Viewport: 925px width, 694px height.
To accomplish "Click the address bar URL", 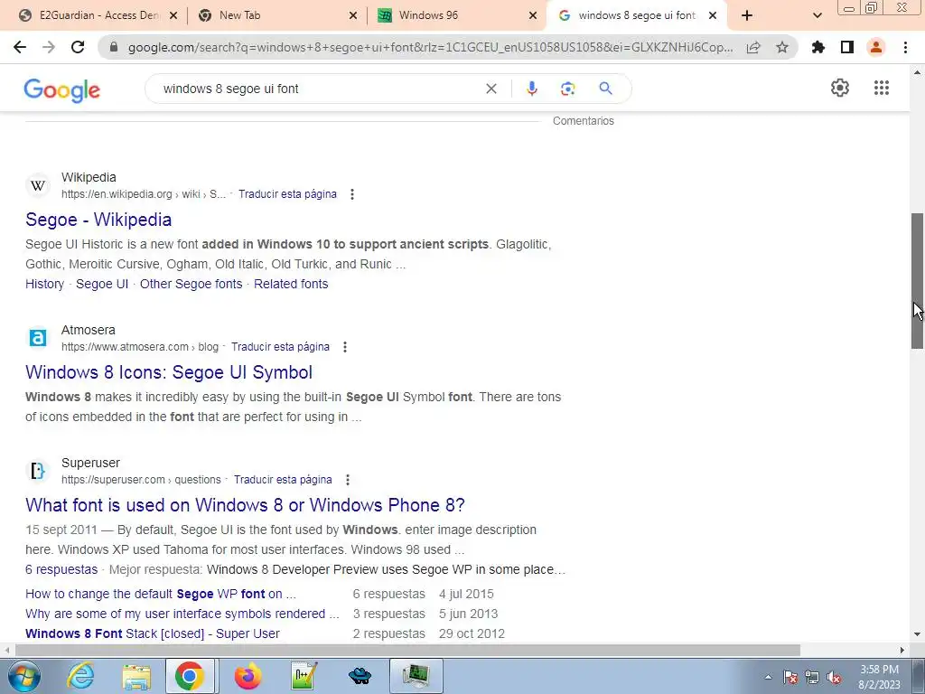I will click(x=430, y=47).
